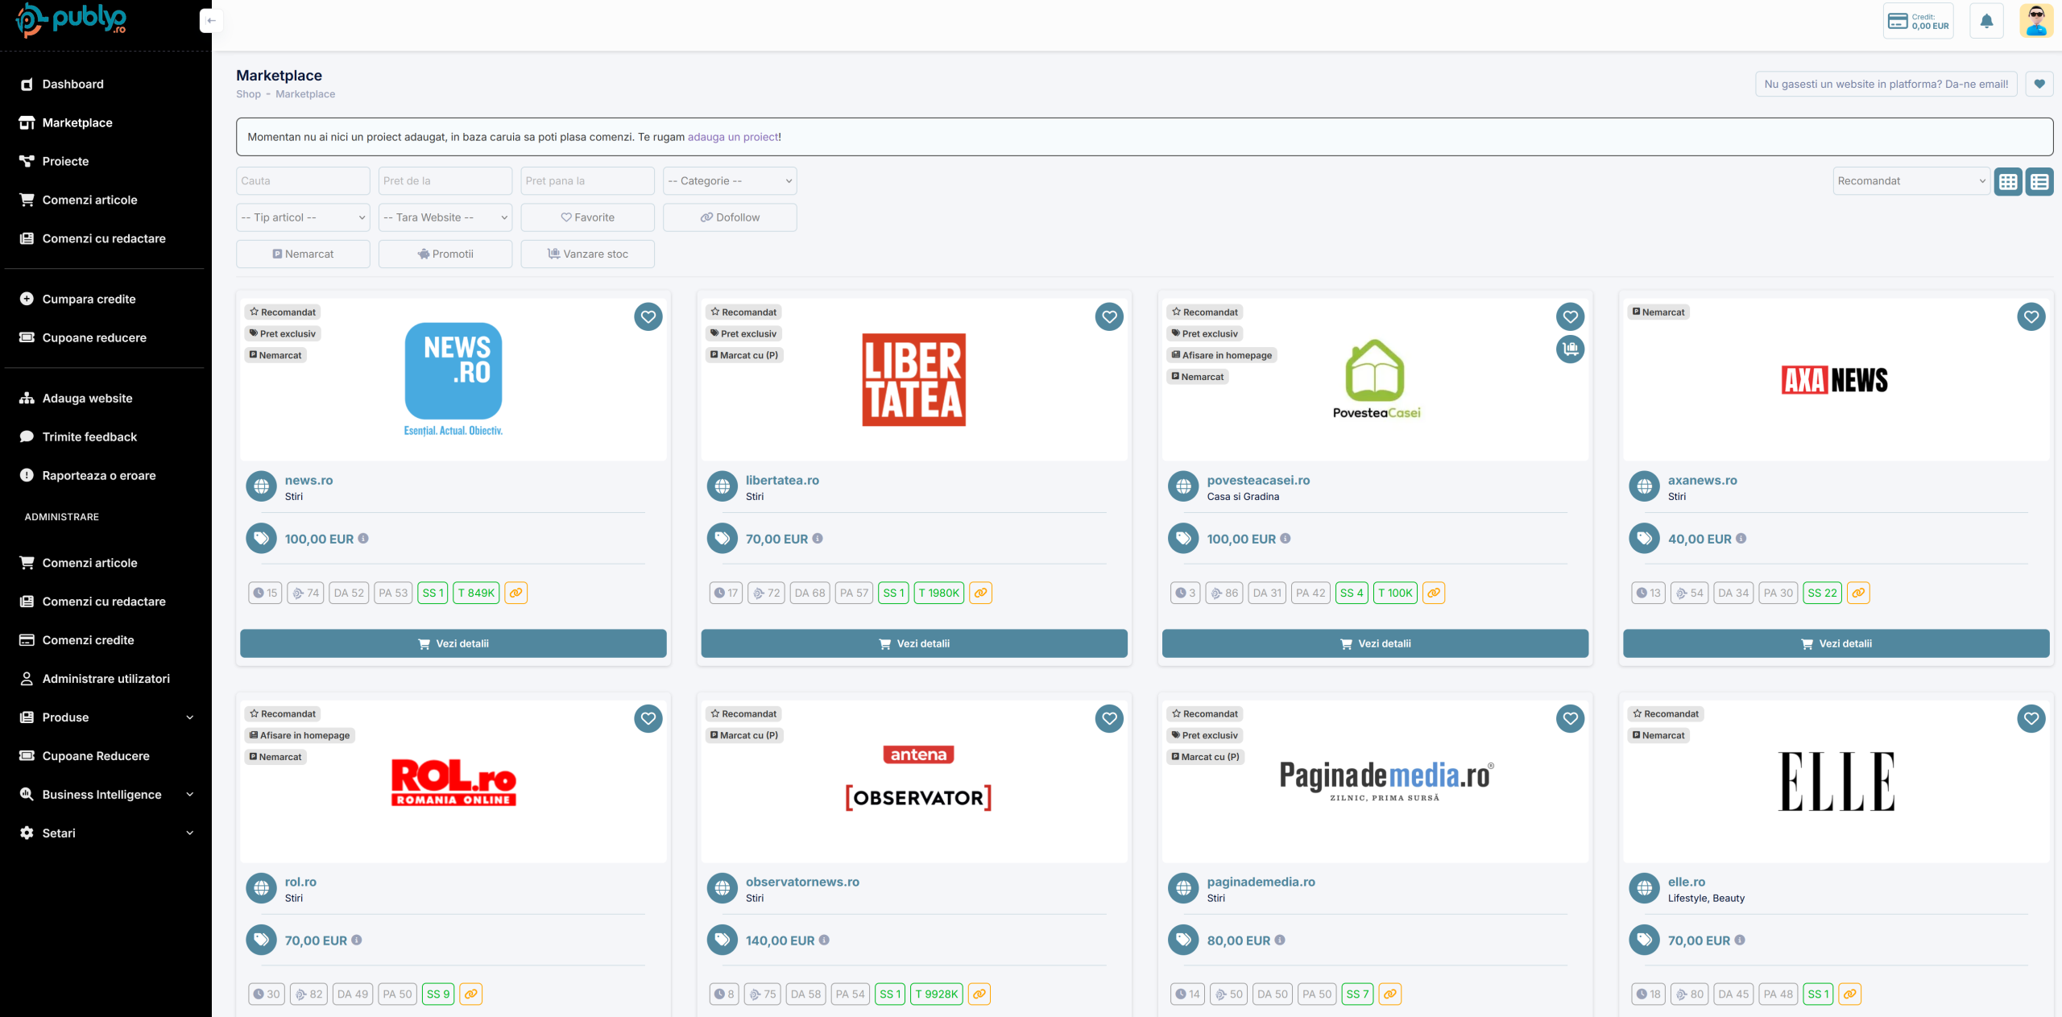Click stock sale icon on povesteacasei card
This screenshot has width=2062, height=1017.
(1570, 349)
